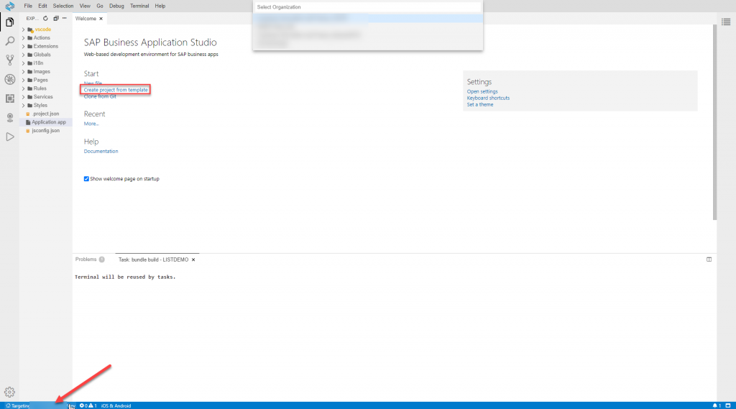The height and width of the screenshot is (409, 736).
Task: Open the Explorer view in activity bar
Action: [x=9, y=22]
